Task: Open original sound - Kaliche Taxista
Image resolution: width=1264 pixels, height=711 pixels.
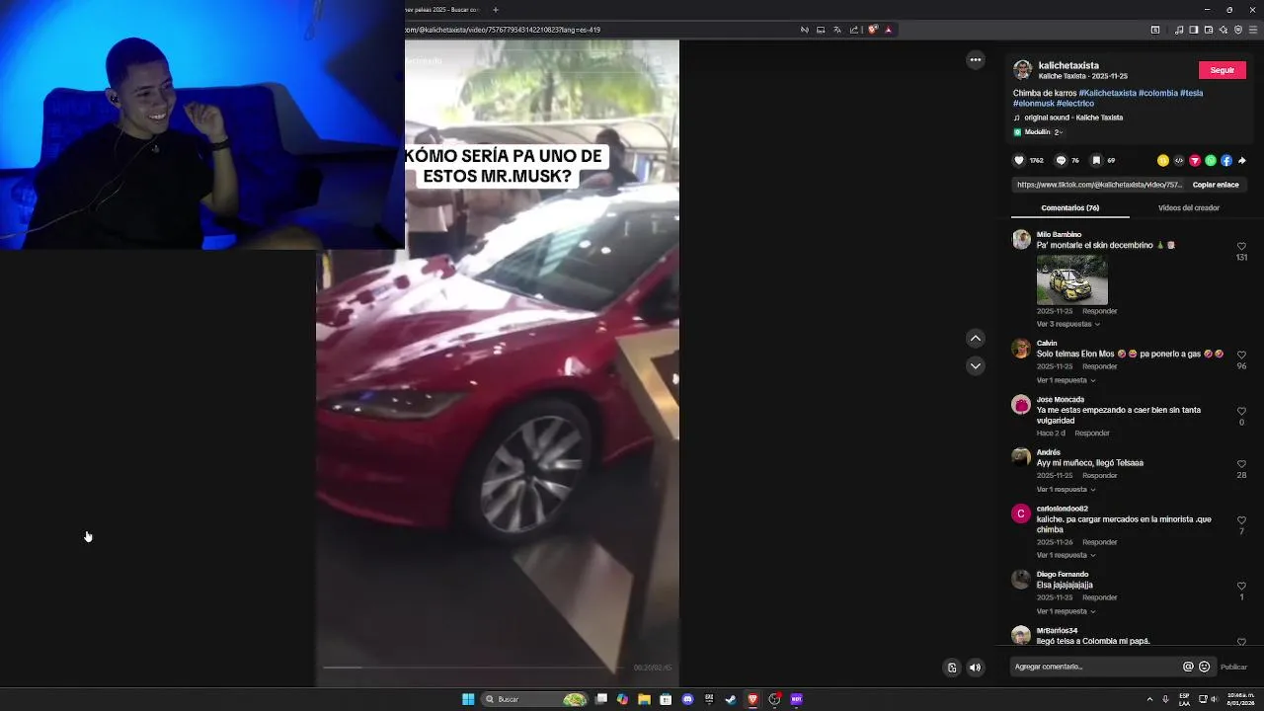Action: pyautogui.click(x=1073, y=118)
